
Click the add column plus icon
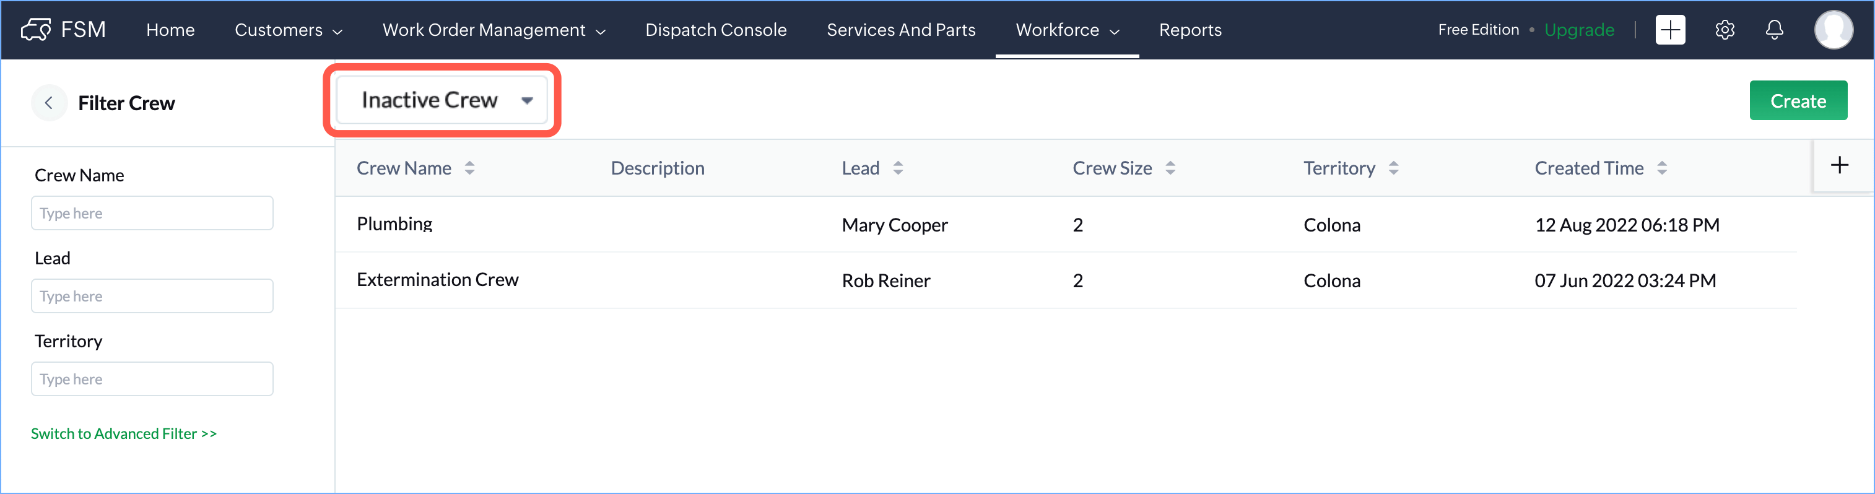1839,166
